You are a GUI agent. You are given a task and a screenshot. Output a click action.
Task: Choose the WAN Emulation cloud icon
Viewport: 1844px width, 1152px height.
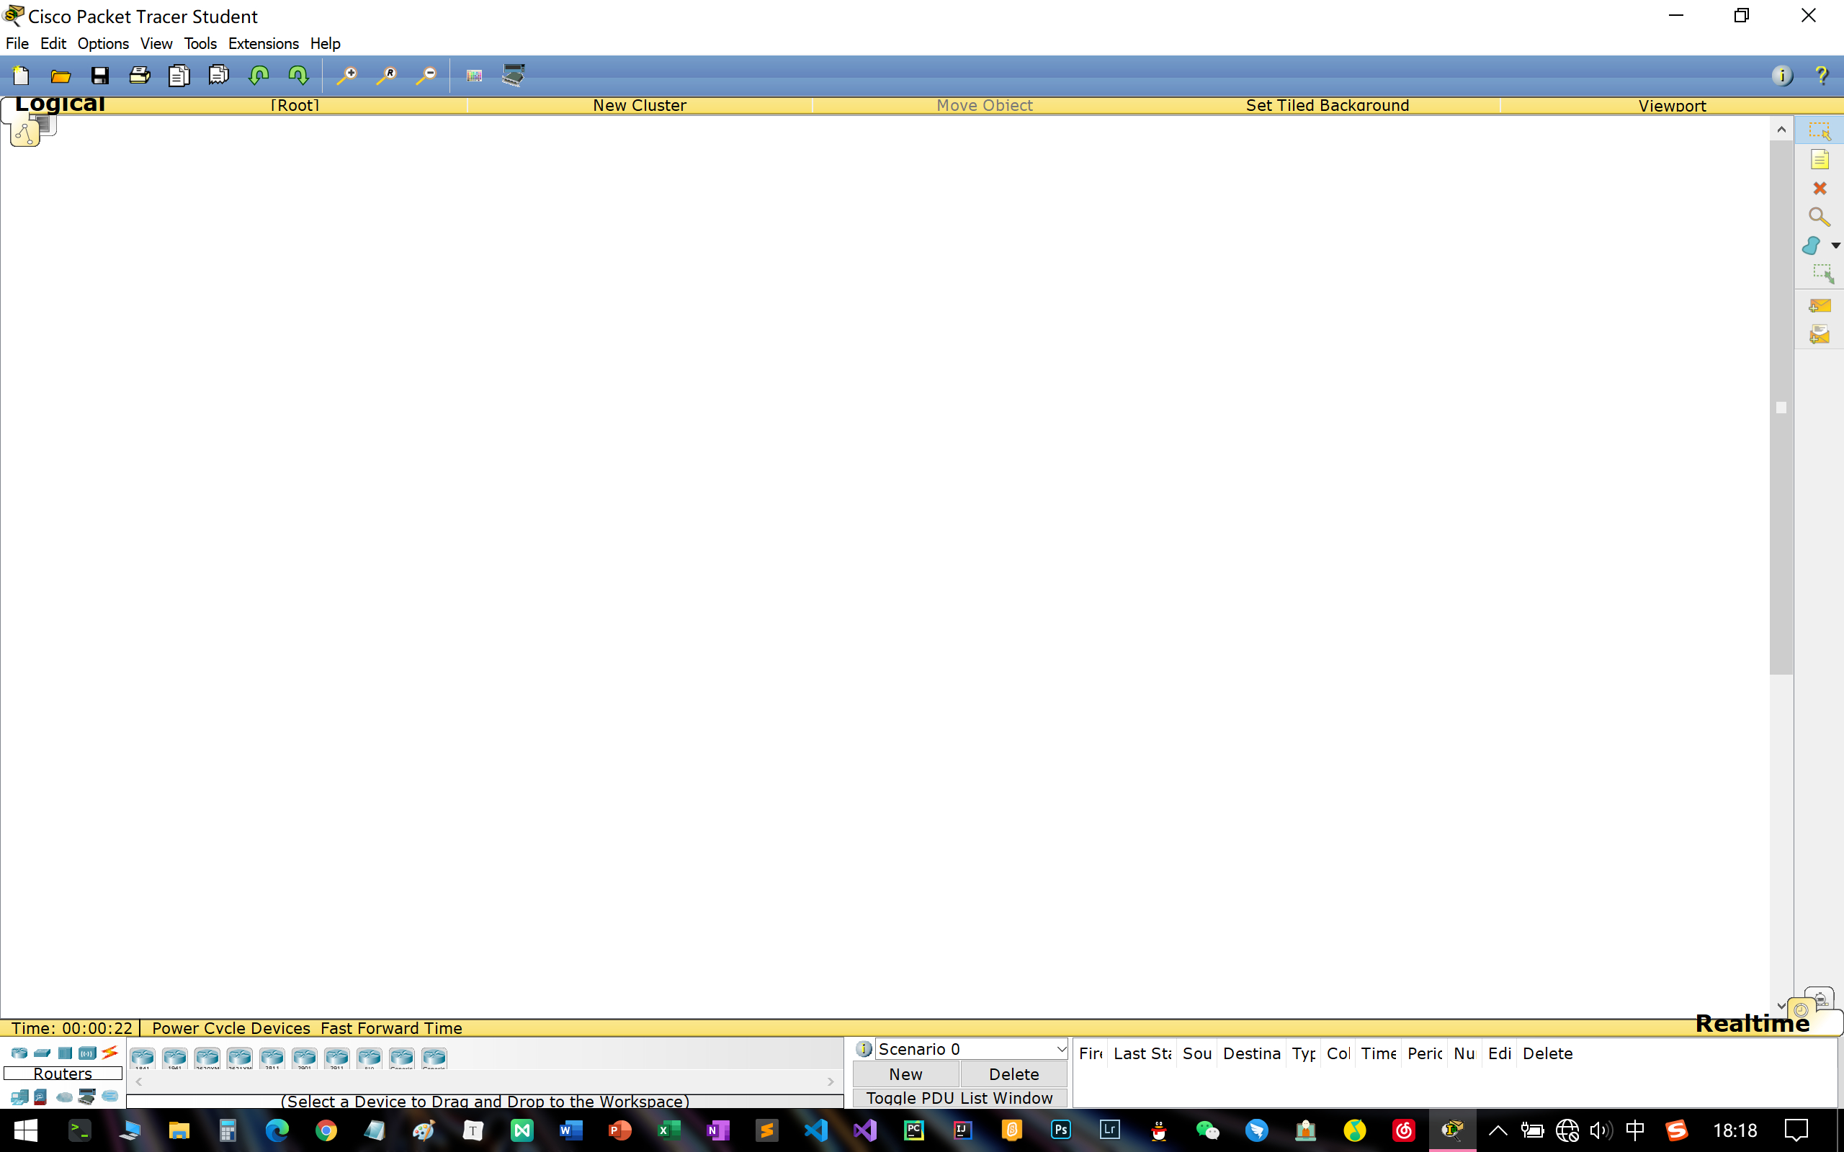tap(65, 1097)
